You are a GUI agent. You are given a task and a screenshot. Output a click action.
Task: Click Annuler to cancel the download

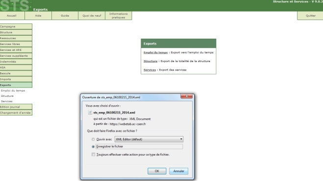tap(178, 171)
